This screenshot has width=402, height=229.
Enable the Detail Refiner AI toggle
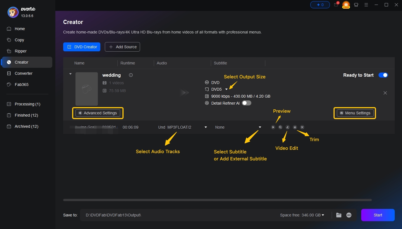click(x=247, y=103)
